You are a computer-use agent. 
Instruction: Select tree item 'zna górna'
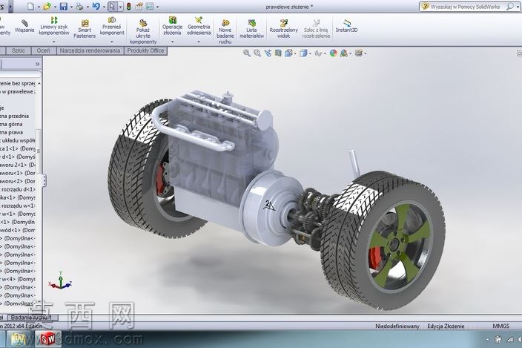11,124
